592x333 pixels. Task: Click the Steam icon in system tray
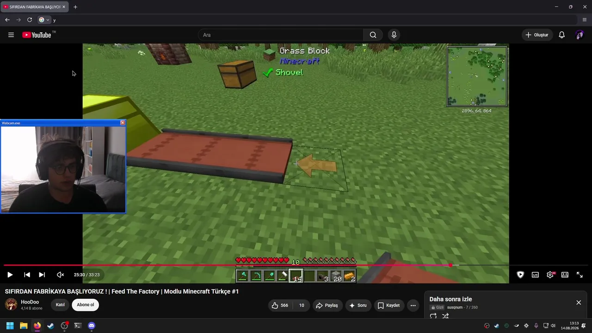pos(497,326)
